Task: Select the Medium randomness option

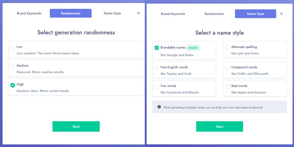Action: click(x=76, y=68)
